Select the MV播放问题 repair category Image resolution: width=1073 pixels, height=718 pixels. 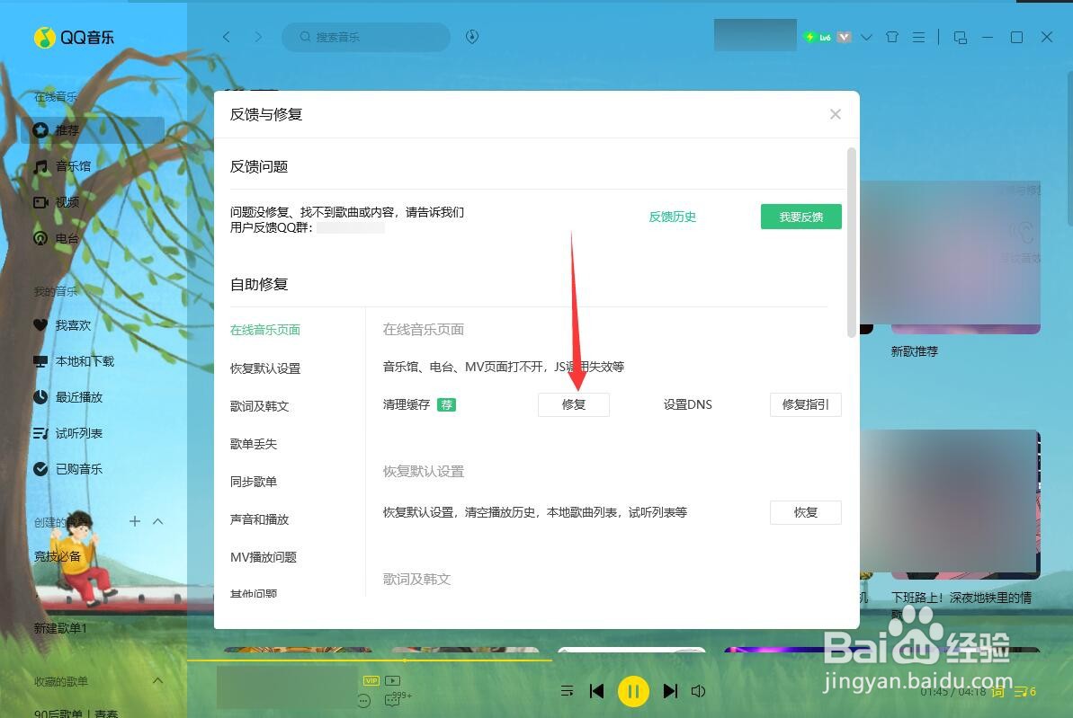[x=263, y=556]
